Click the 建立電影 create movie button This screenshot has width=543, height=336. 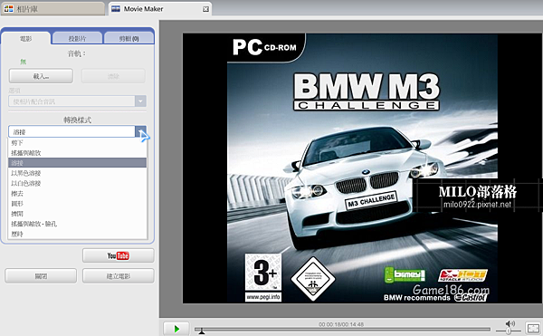118,276
